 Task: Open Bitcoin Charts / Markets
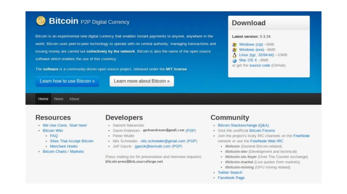click(63, 151)
